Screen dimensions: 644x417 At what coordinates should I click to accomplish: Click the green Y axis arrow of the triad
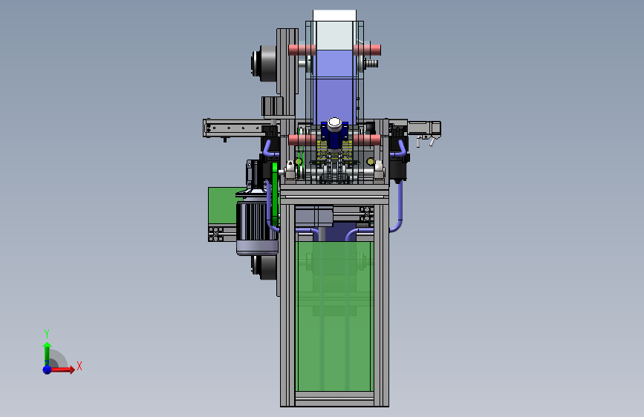point(48,354)
